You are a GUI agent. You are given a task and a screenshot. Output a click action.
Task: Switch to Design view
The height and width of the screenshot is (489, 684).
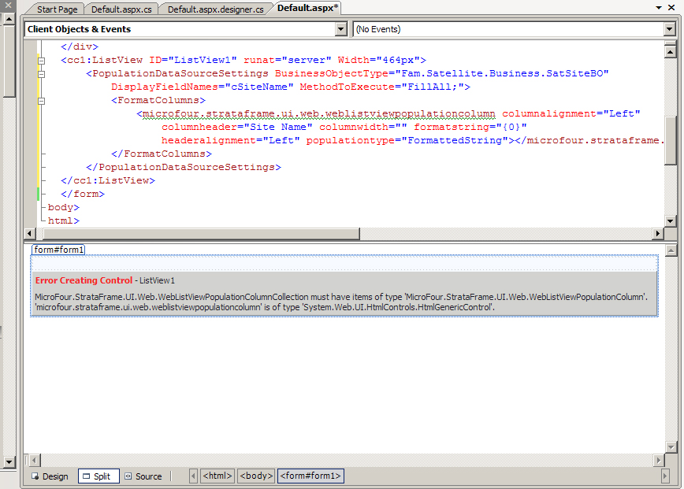pyautogui.click(x=50, y=476)
